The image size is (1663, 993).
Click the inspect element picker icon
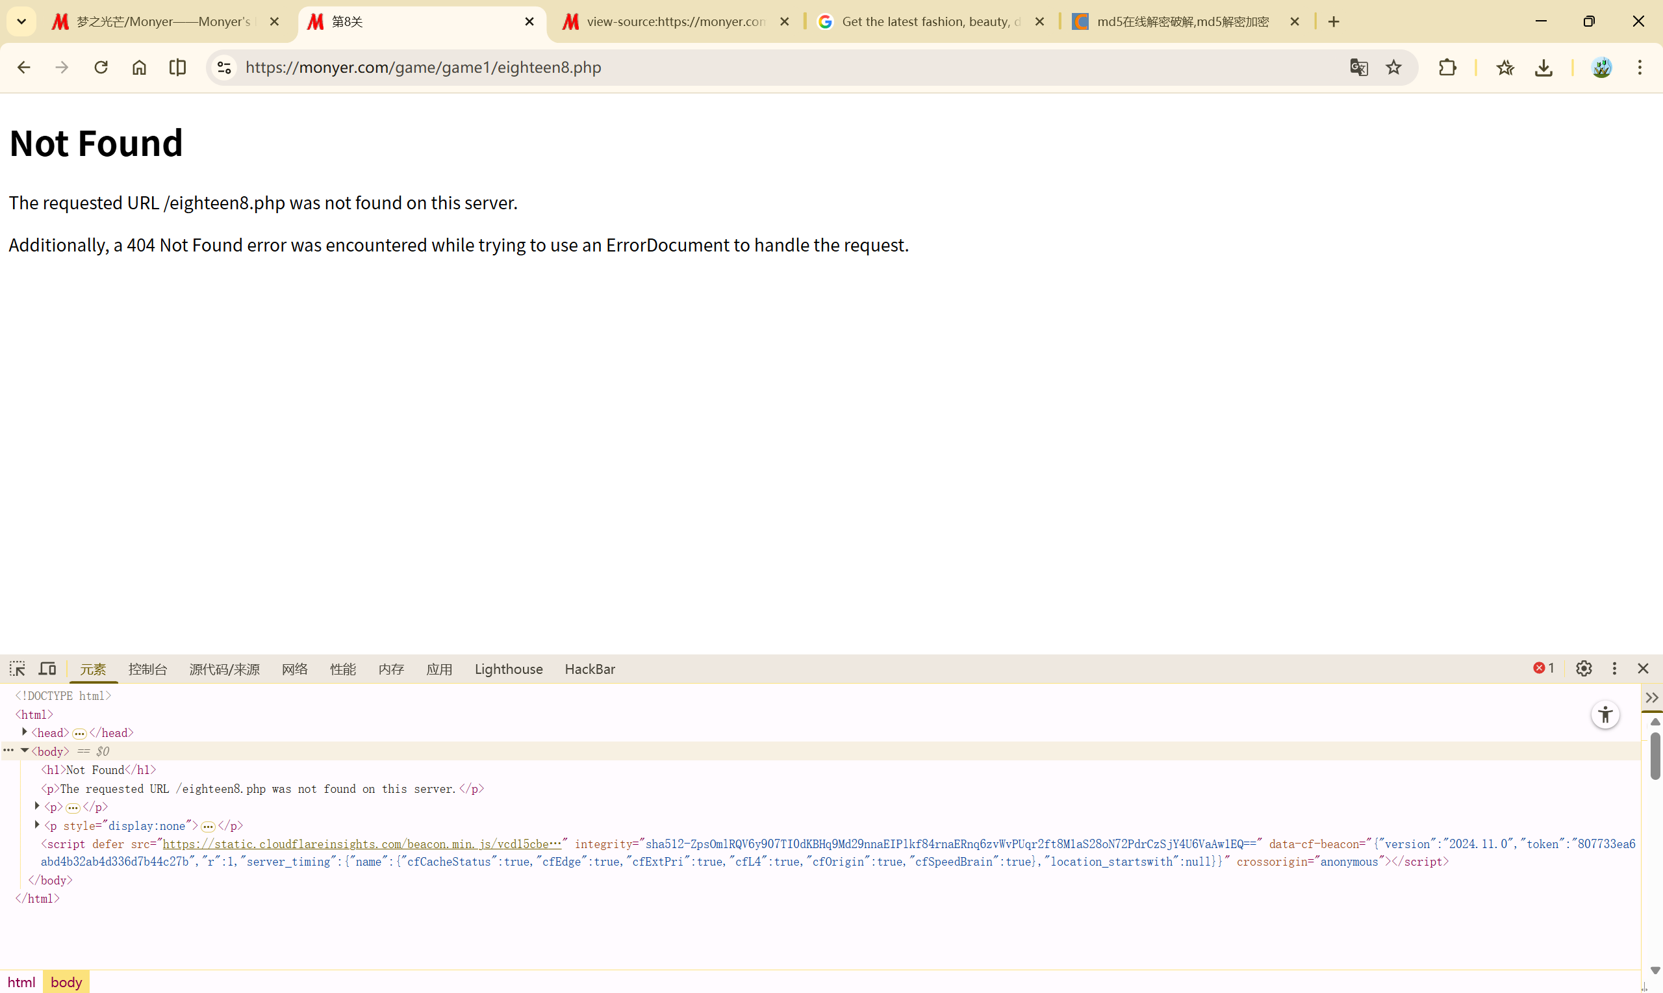click(x=18, y=669)
